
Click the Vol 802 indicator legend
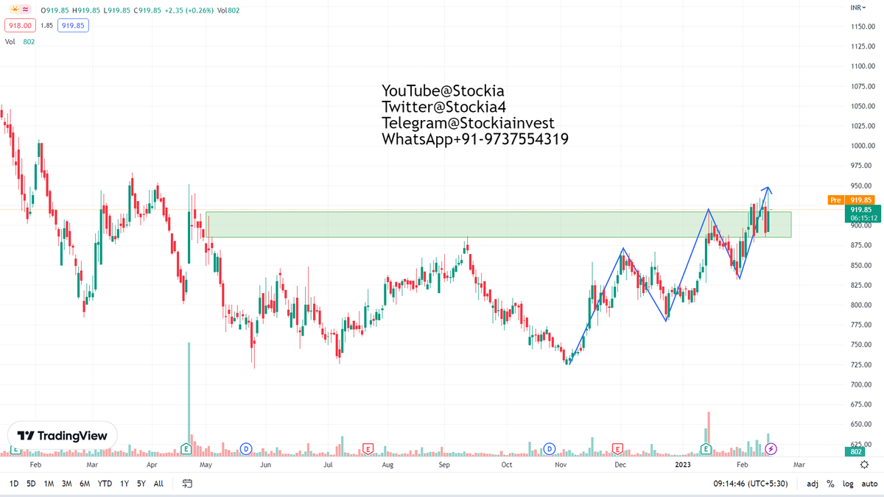[x=20, y=42]
